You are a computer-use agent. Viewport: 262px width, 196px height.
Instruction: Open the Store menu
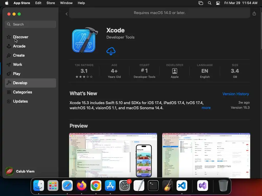pos(51,3)
